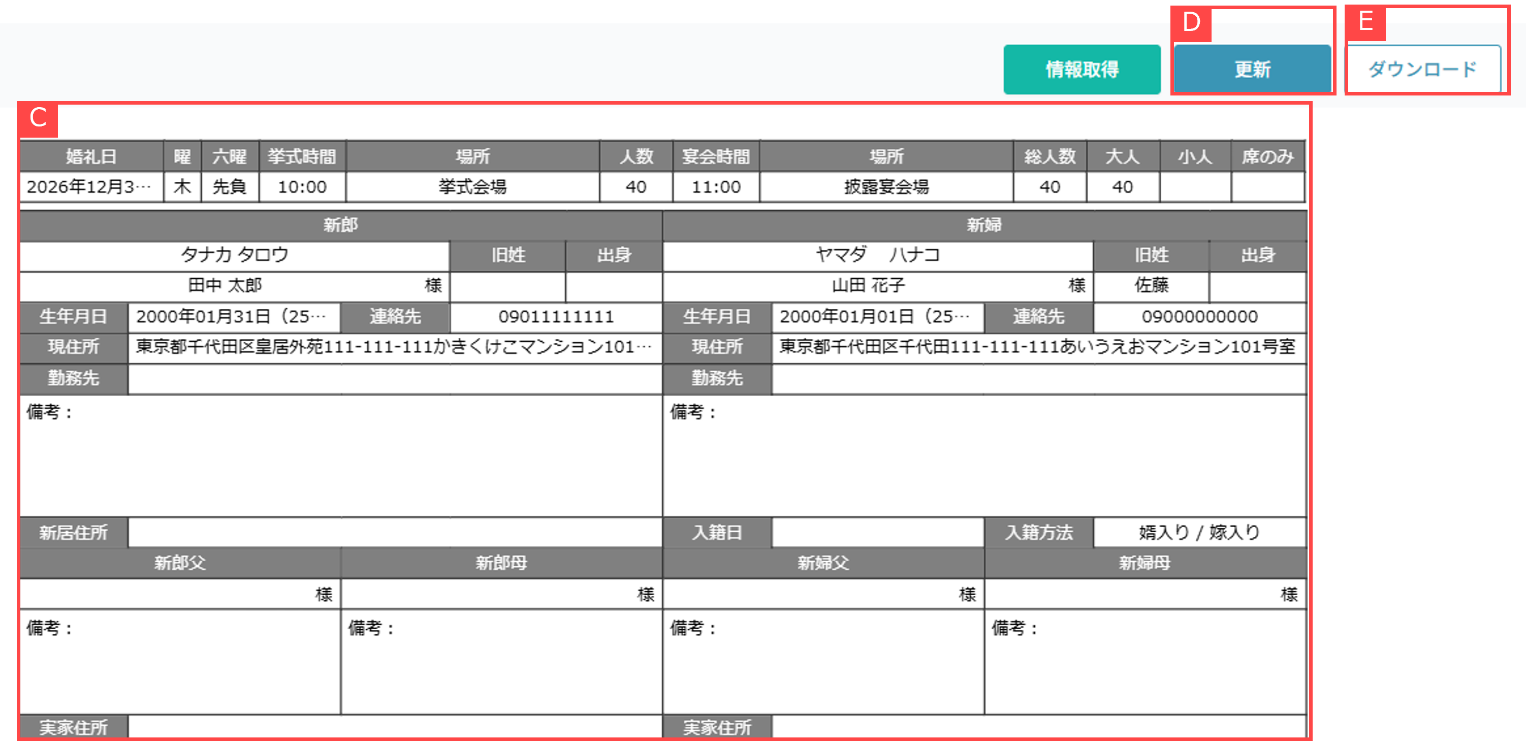Select the groom's 連絡先 showing 09011111111

(x=556, y=317)
